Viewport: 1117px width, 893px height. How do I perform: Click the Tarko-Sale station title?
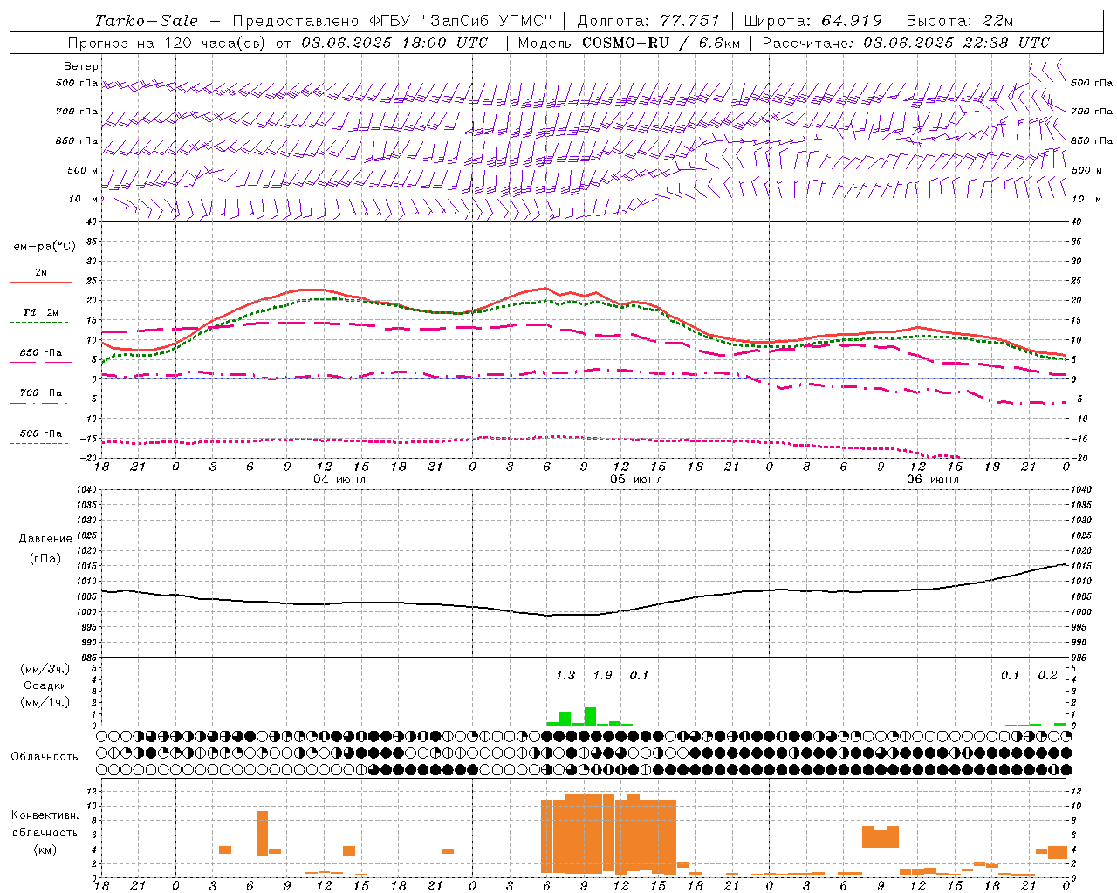[x=147, y=21]
